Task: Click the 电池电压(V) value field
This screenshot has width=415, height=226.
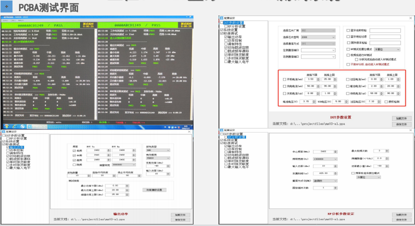Action: coord(306,101)
